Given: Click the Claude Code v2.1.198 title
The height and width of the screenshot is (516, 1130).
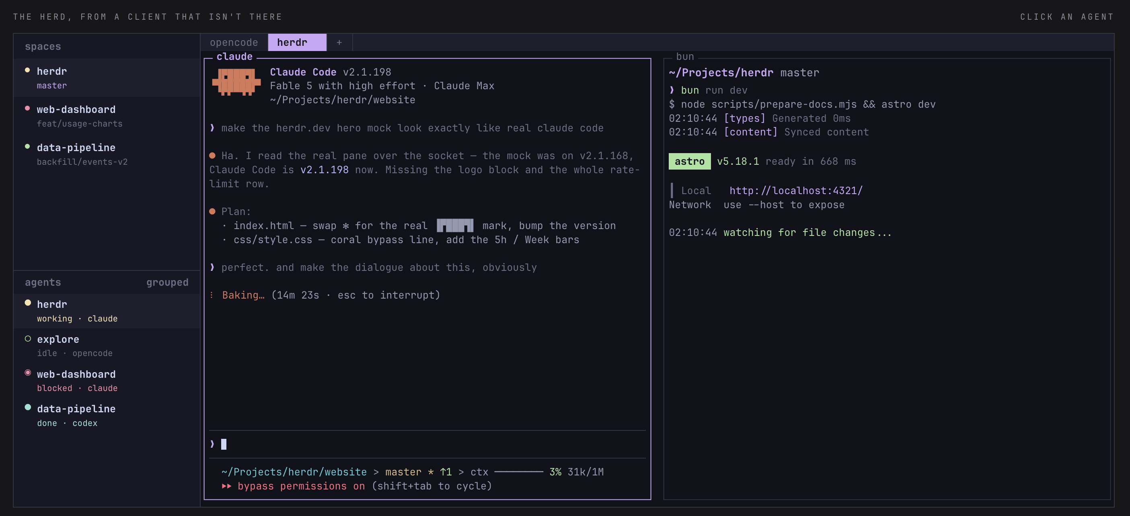Looking at the screenshot, I should click(x=330, y=72).
